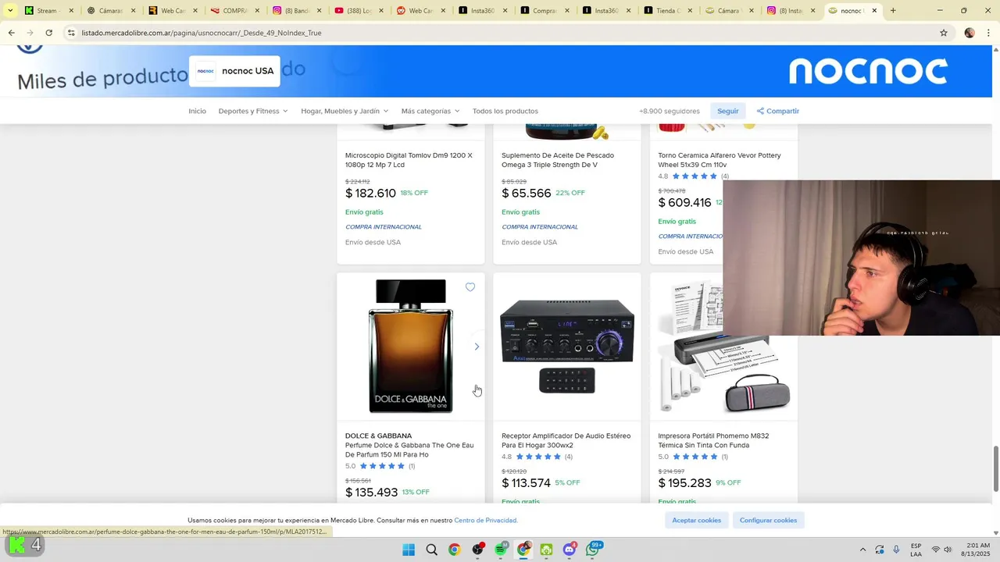Follow the store with Seguir button
The width and height of the screenshot is (1000, 562).
tap(728, 111)
